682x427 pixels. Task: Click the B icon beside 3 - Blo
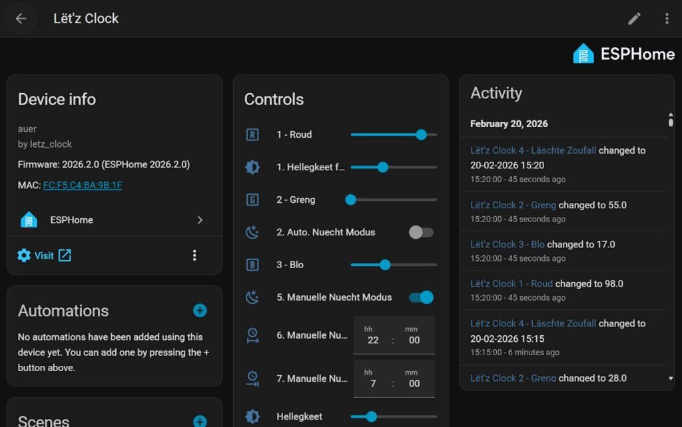[252, 265]
